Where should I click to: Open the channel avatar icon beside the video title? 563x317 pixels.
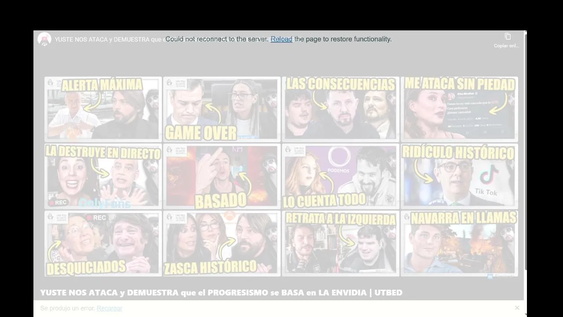[44, 39]
